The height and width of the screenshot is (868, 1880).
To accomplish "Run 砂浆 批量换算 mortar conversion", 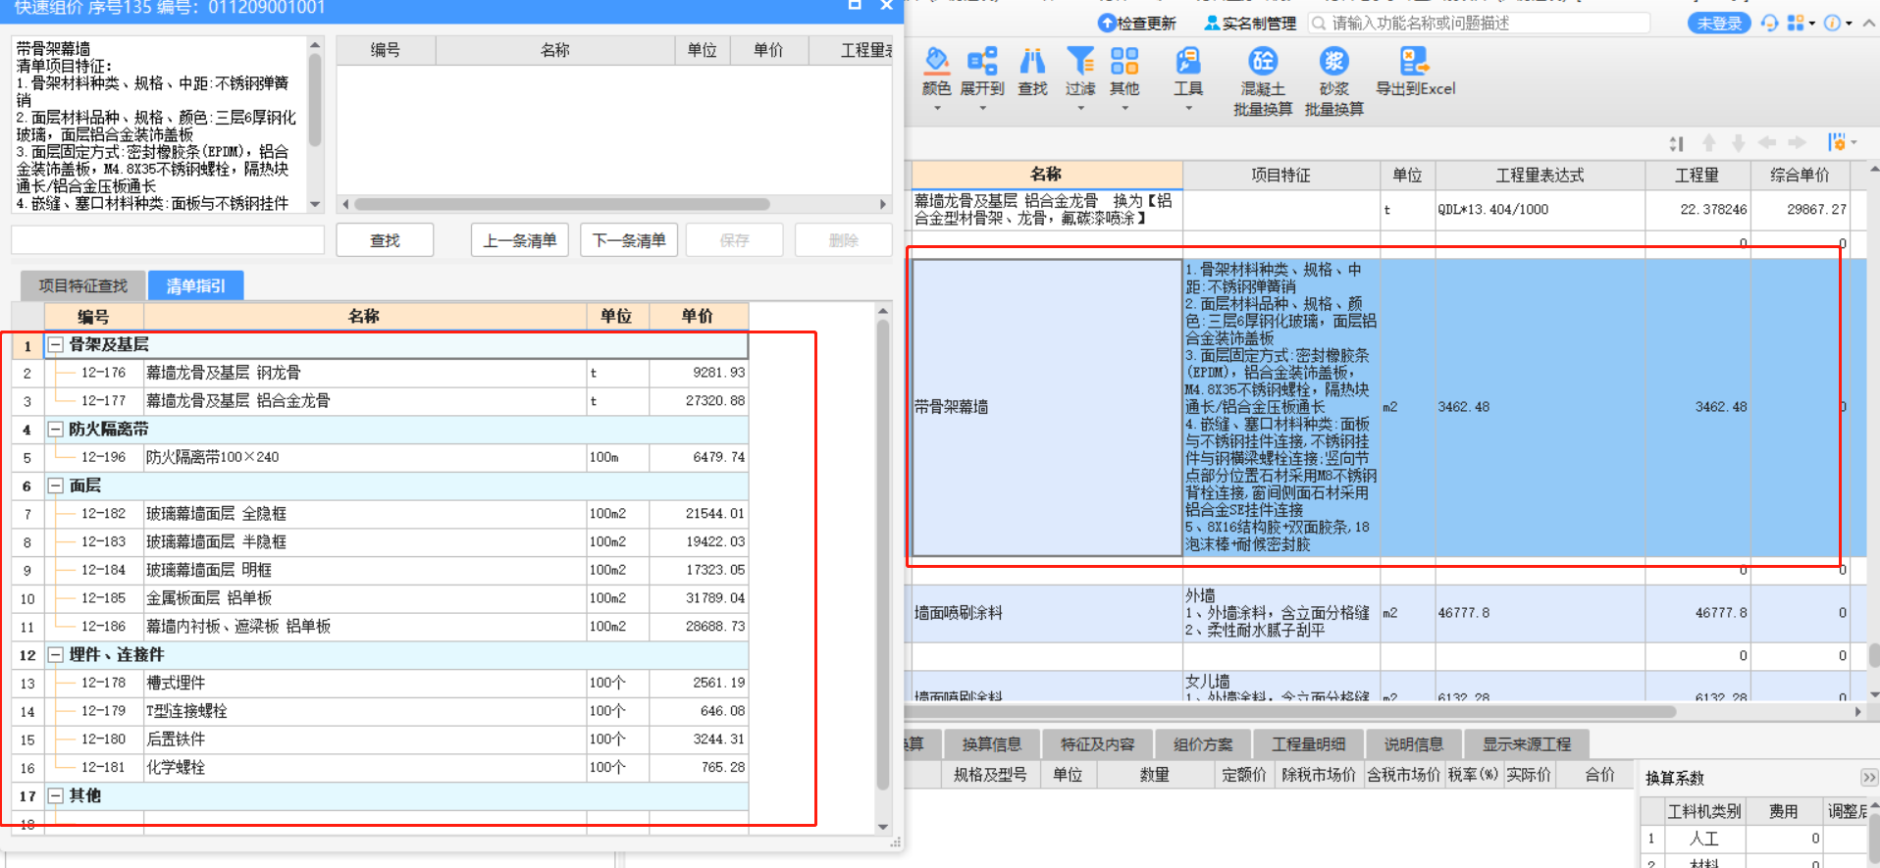I will pyautogui.click(x=1333, y=81).
